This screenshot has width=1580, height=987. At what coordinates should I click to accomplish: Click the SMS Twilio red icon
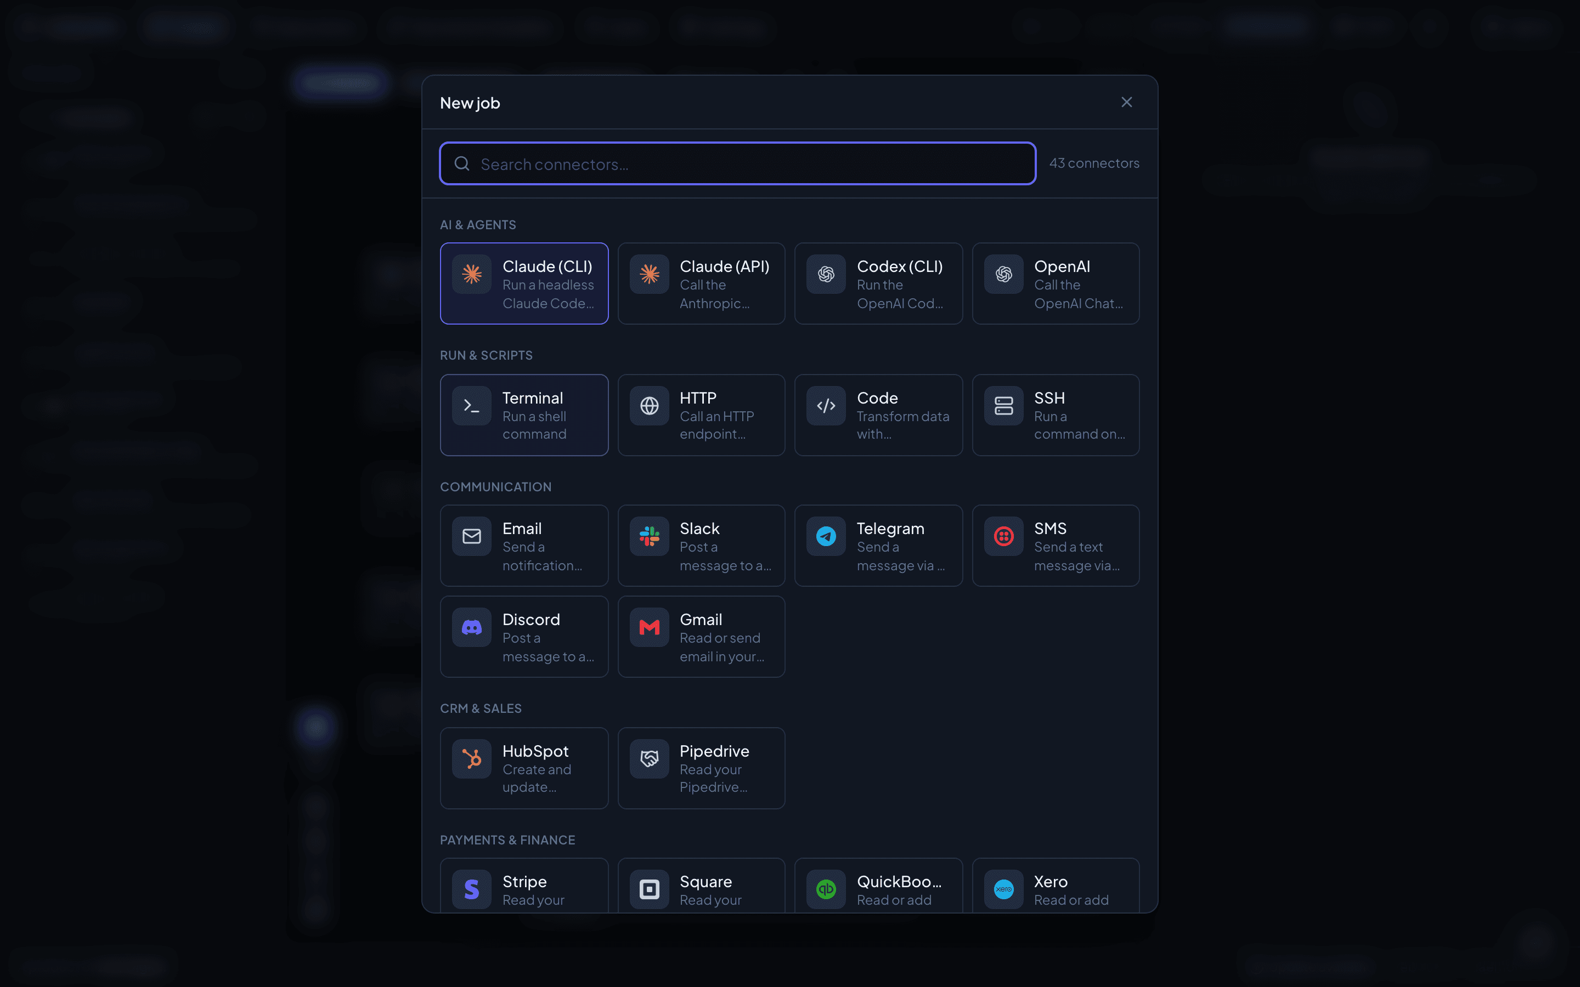pyautogui.click(x=1003, y=536)
